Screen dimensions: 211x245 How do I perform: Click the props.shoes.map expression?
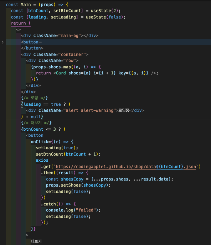52,67
